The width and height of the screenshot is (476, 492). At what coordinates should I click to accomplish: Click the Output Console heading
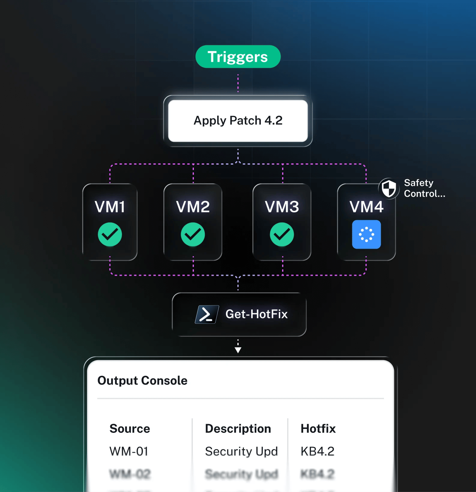point(143,381)
